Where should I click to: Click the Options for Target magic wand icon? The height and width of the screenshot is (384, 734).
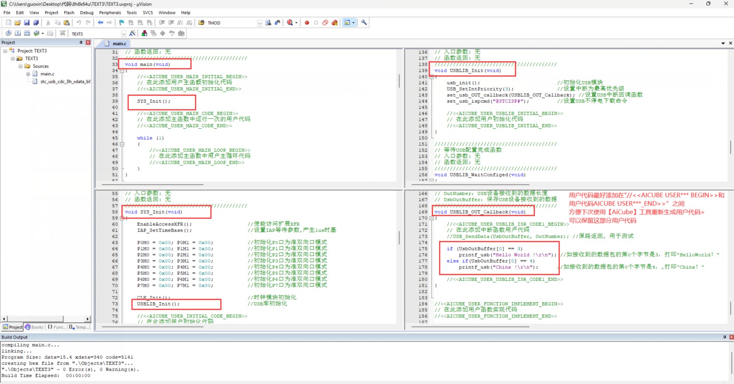tap(132, 33)
